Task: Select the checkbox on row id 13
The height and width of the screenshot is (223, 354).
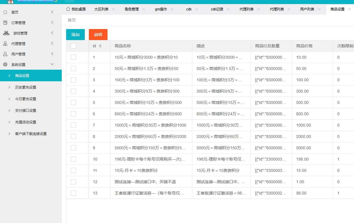Action: pos(73,193)
